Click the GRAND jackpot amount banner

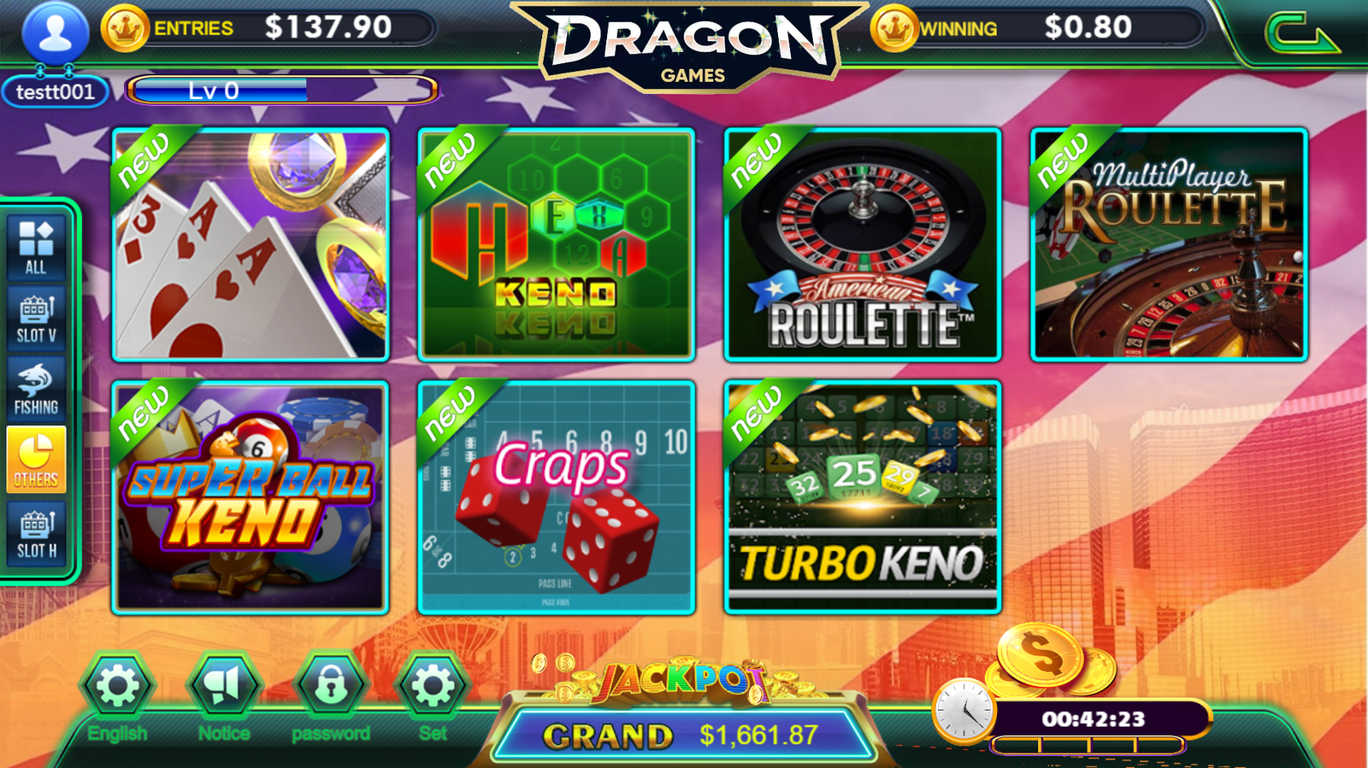pos(684,735)
